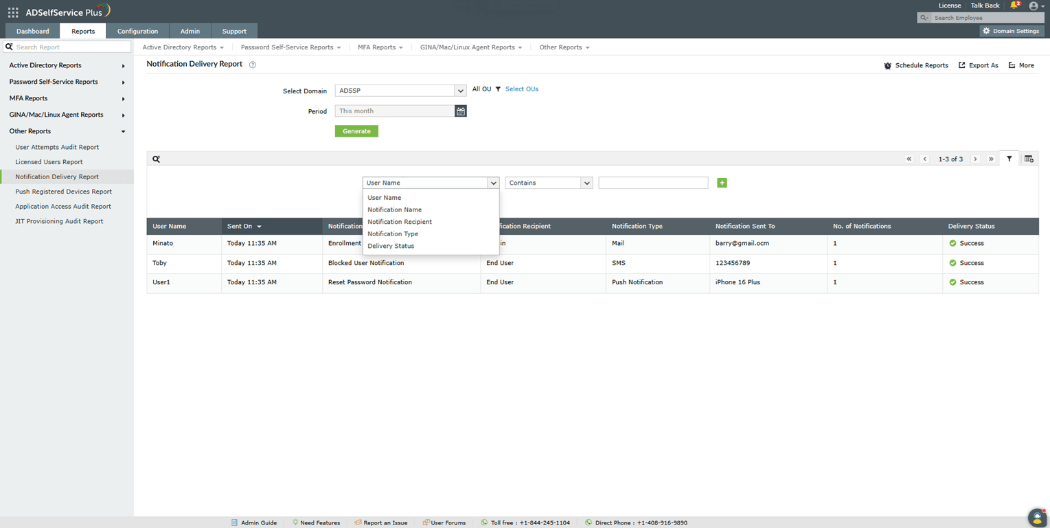Open the calendar picker for the Period field
Image resolution: width=1050 pixels, height=528 pixels.
click(460, 111)
